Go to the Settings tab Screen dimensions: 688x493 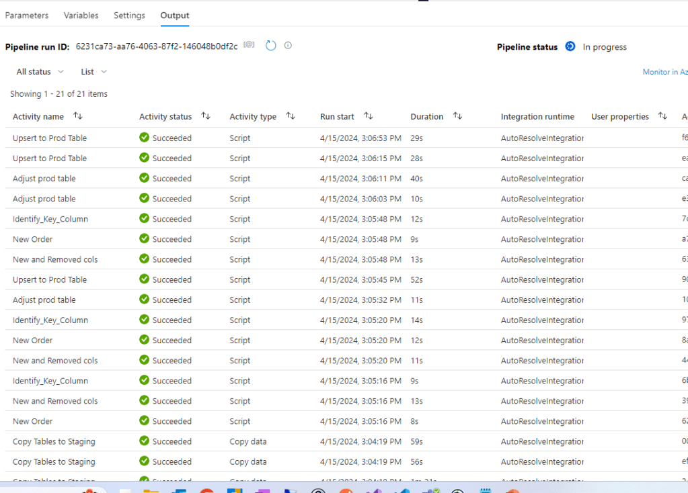129,15
